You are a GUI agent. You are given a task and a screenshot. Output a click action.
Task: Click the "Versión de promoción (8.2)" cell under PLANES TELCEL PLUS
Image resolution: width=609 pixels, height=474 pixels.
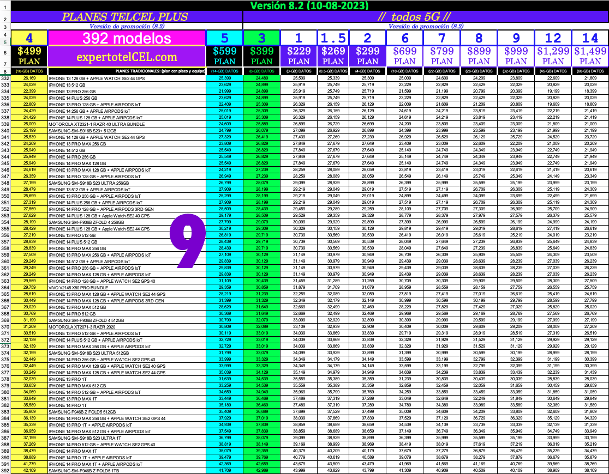(127, 26)
